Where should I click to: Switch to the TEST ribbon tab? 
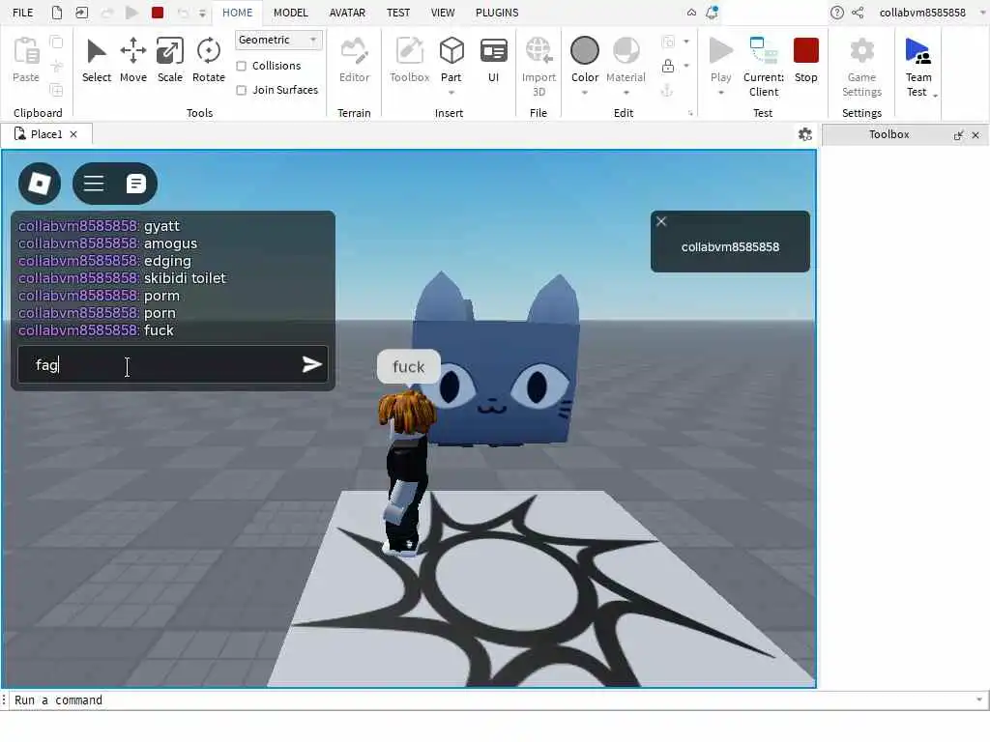pyautogui.click(x=398, y=13)
